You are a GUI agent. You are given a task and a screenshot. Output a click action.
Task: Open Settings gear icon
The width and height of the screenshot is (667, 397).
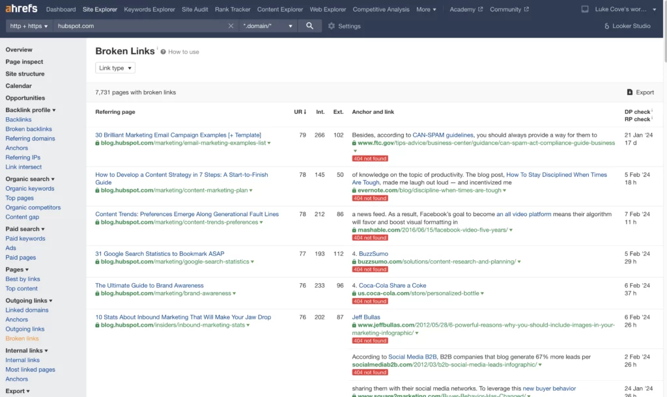click(332, 26)
